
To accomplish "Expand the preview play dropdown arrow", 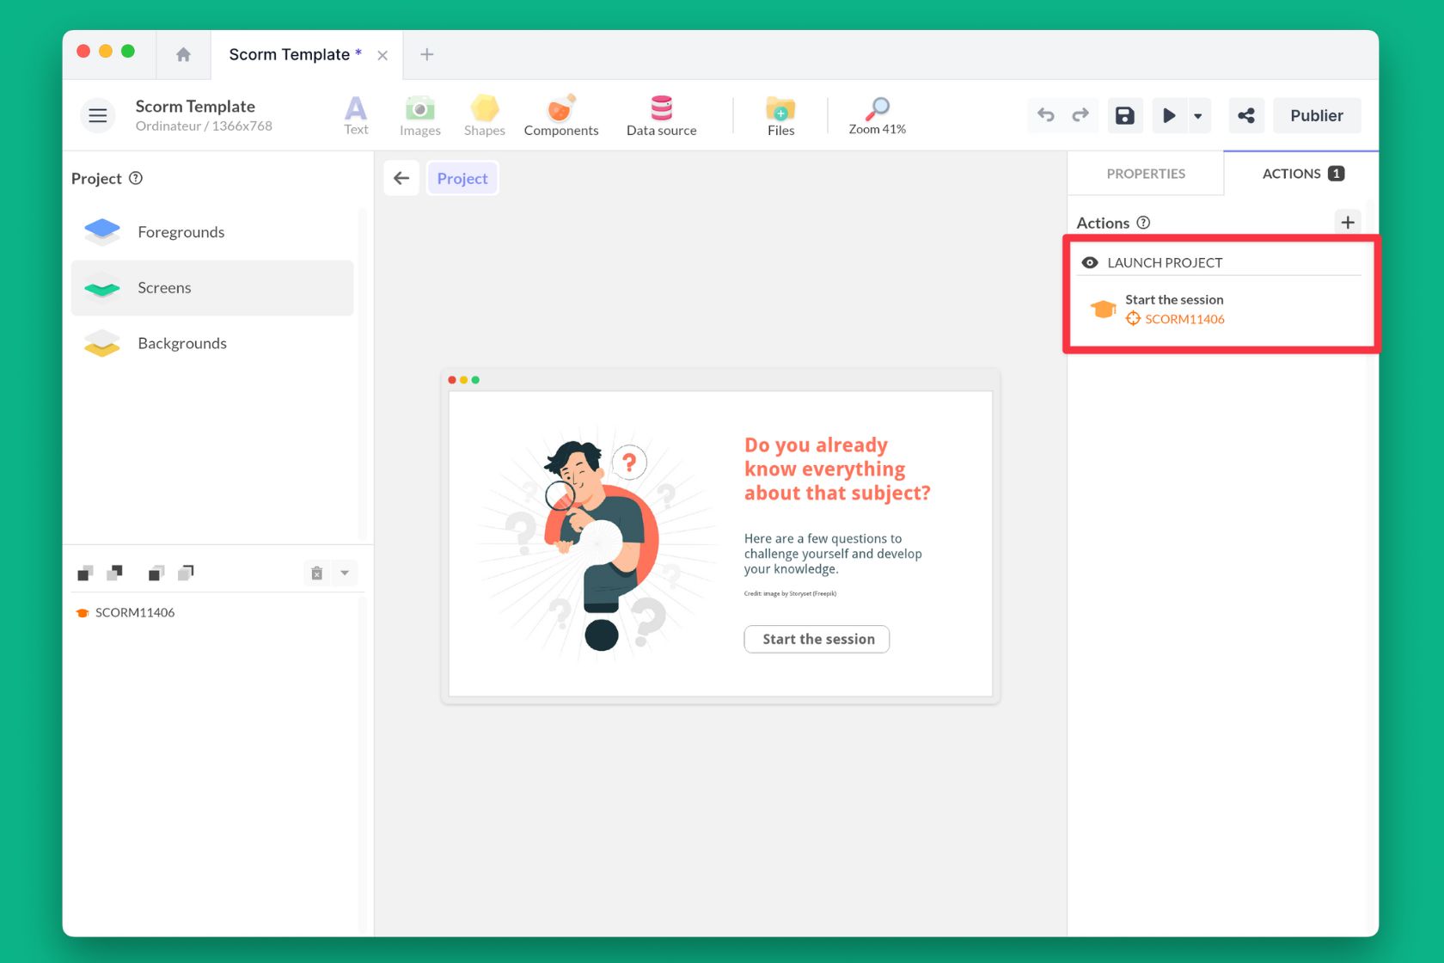I will [x=1197, y=115].
